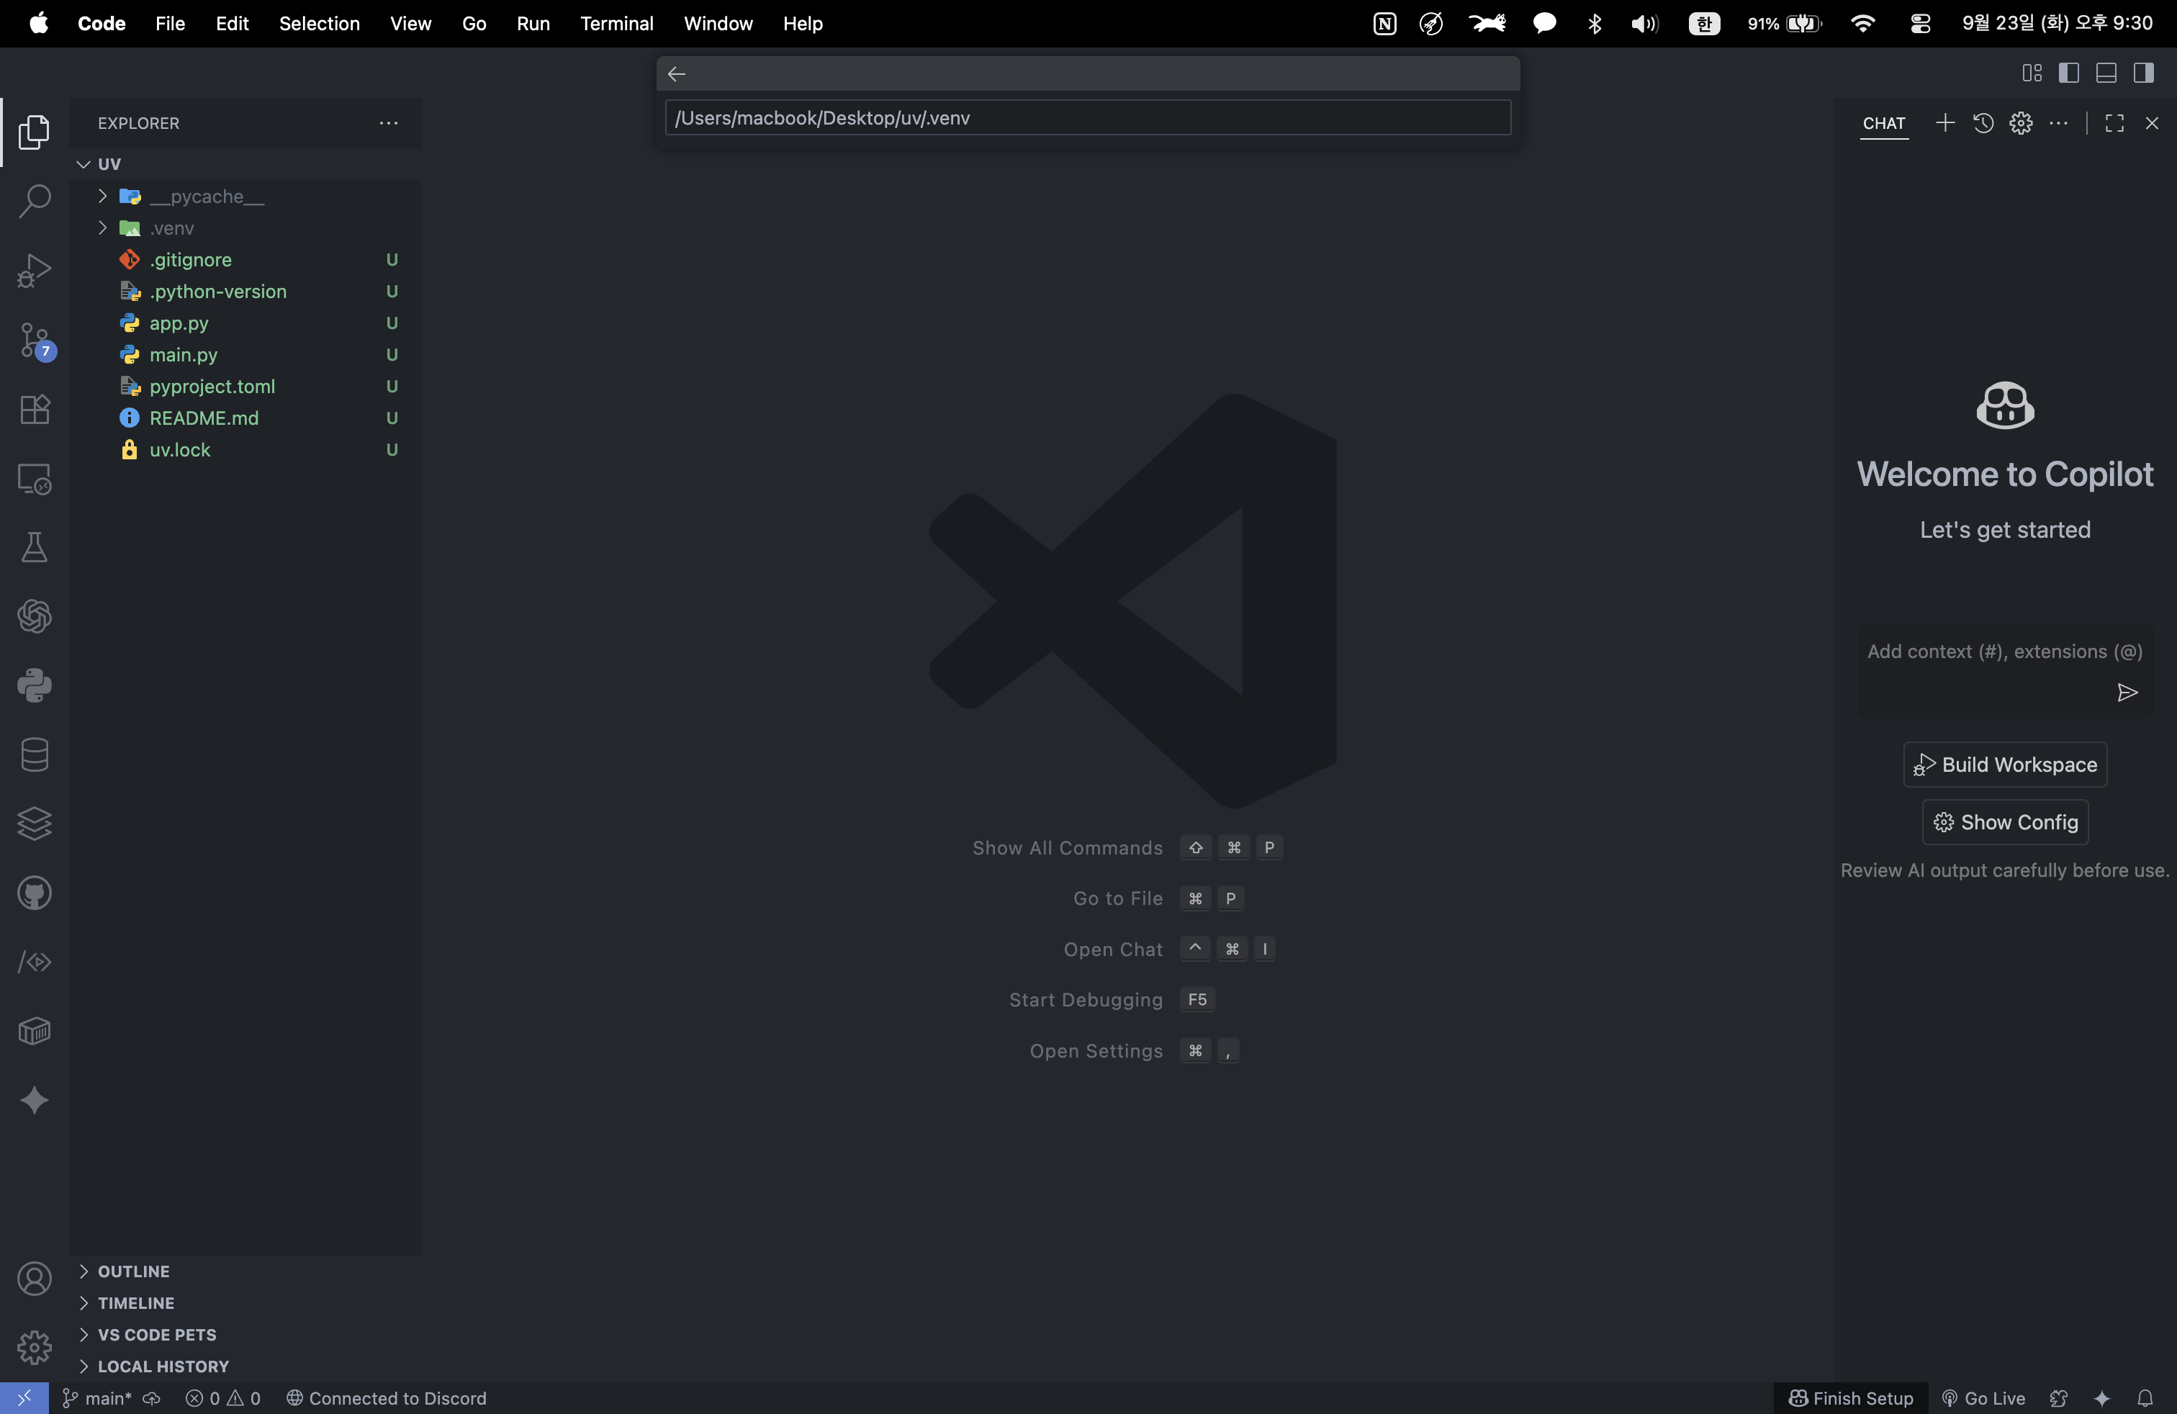Click the Show Config button

2004,821
